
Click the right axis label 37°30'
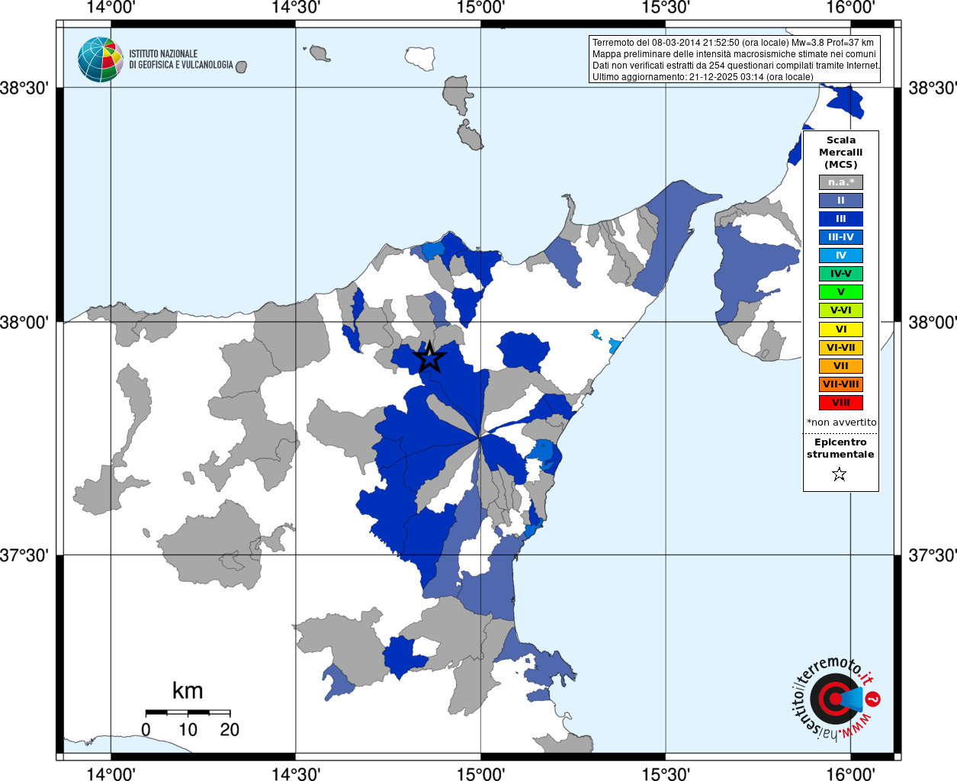tap(932, 555)
